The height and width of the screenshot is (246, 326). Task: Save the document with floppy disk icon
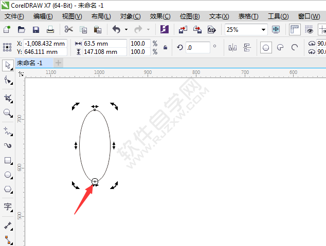tap(36, 30)
